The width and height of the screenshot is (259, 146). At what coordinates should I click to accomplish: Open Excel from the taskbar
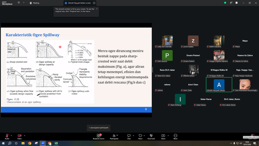click(56, 143)
